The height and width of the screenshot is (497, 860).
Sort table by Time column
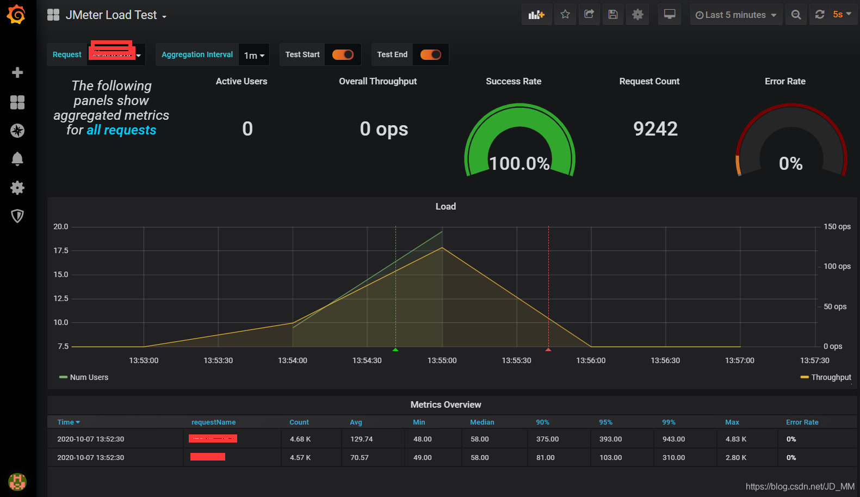pyautogui.click(x=69, y=422)
